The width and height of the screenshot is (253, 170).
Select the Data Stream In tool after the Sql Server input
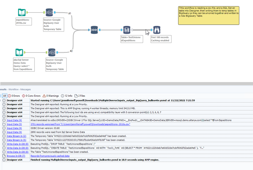52,52
